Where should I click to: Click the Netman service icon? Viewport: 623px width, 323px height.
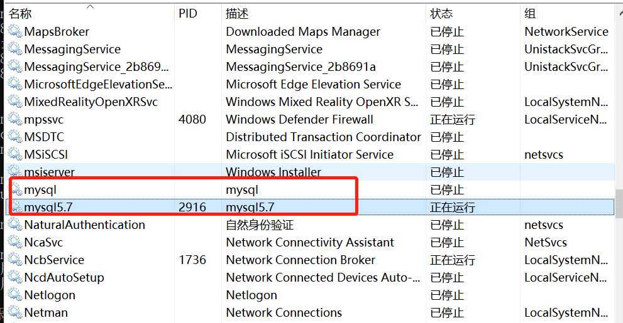coord(15,312)
